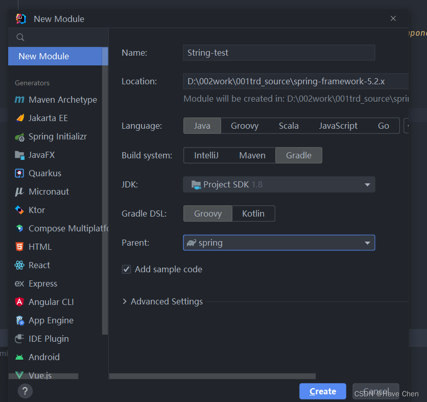Click the Maven Archetype icon
The width and height of the screenshot is (427, 402).
(19, 100)
